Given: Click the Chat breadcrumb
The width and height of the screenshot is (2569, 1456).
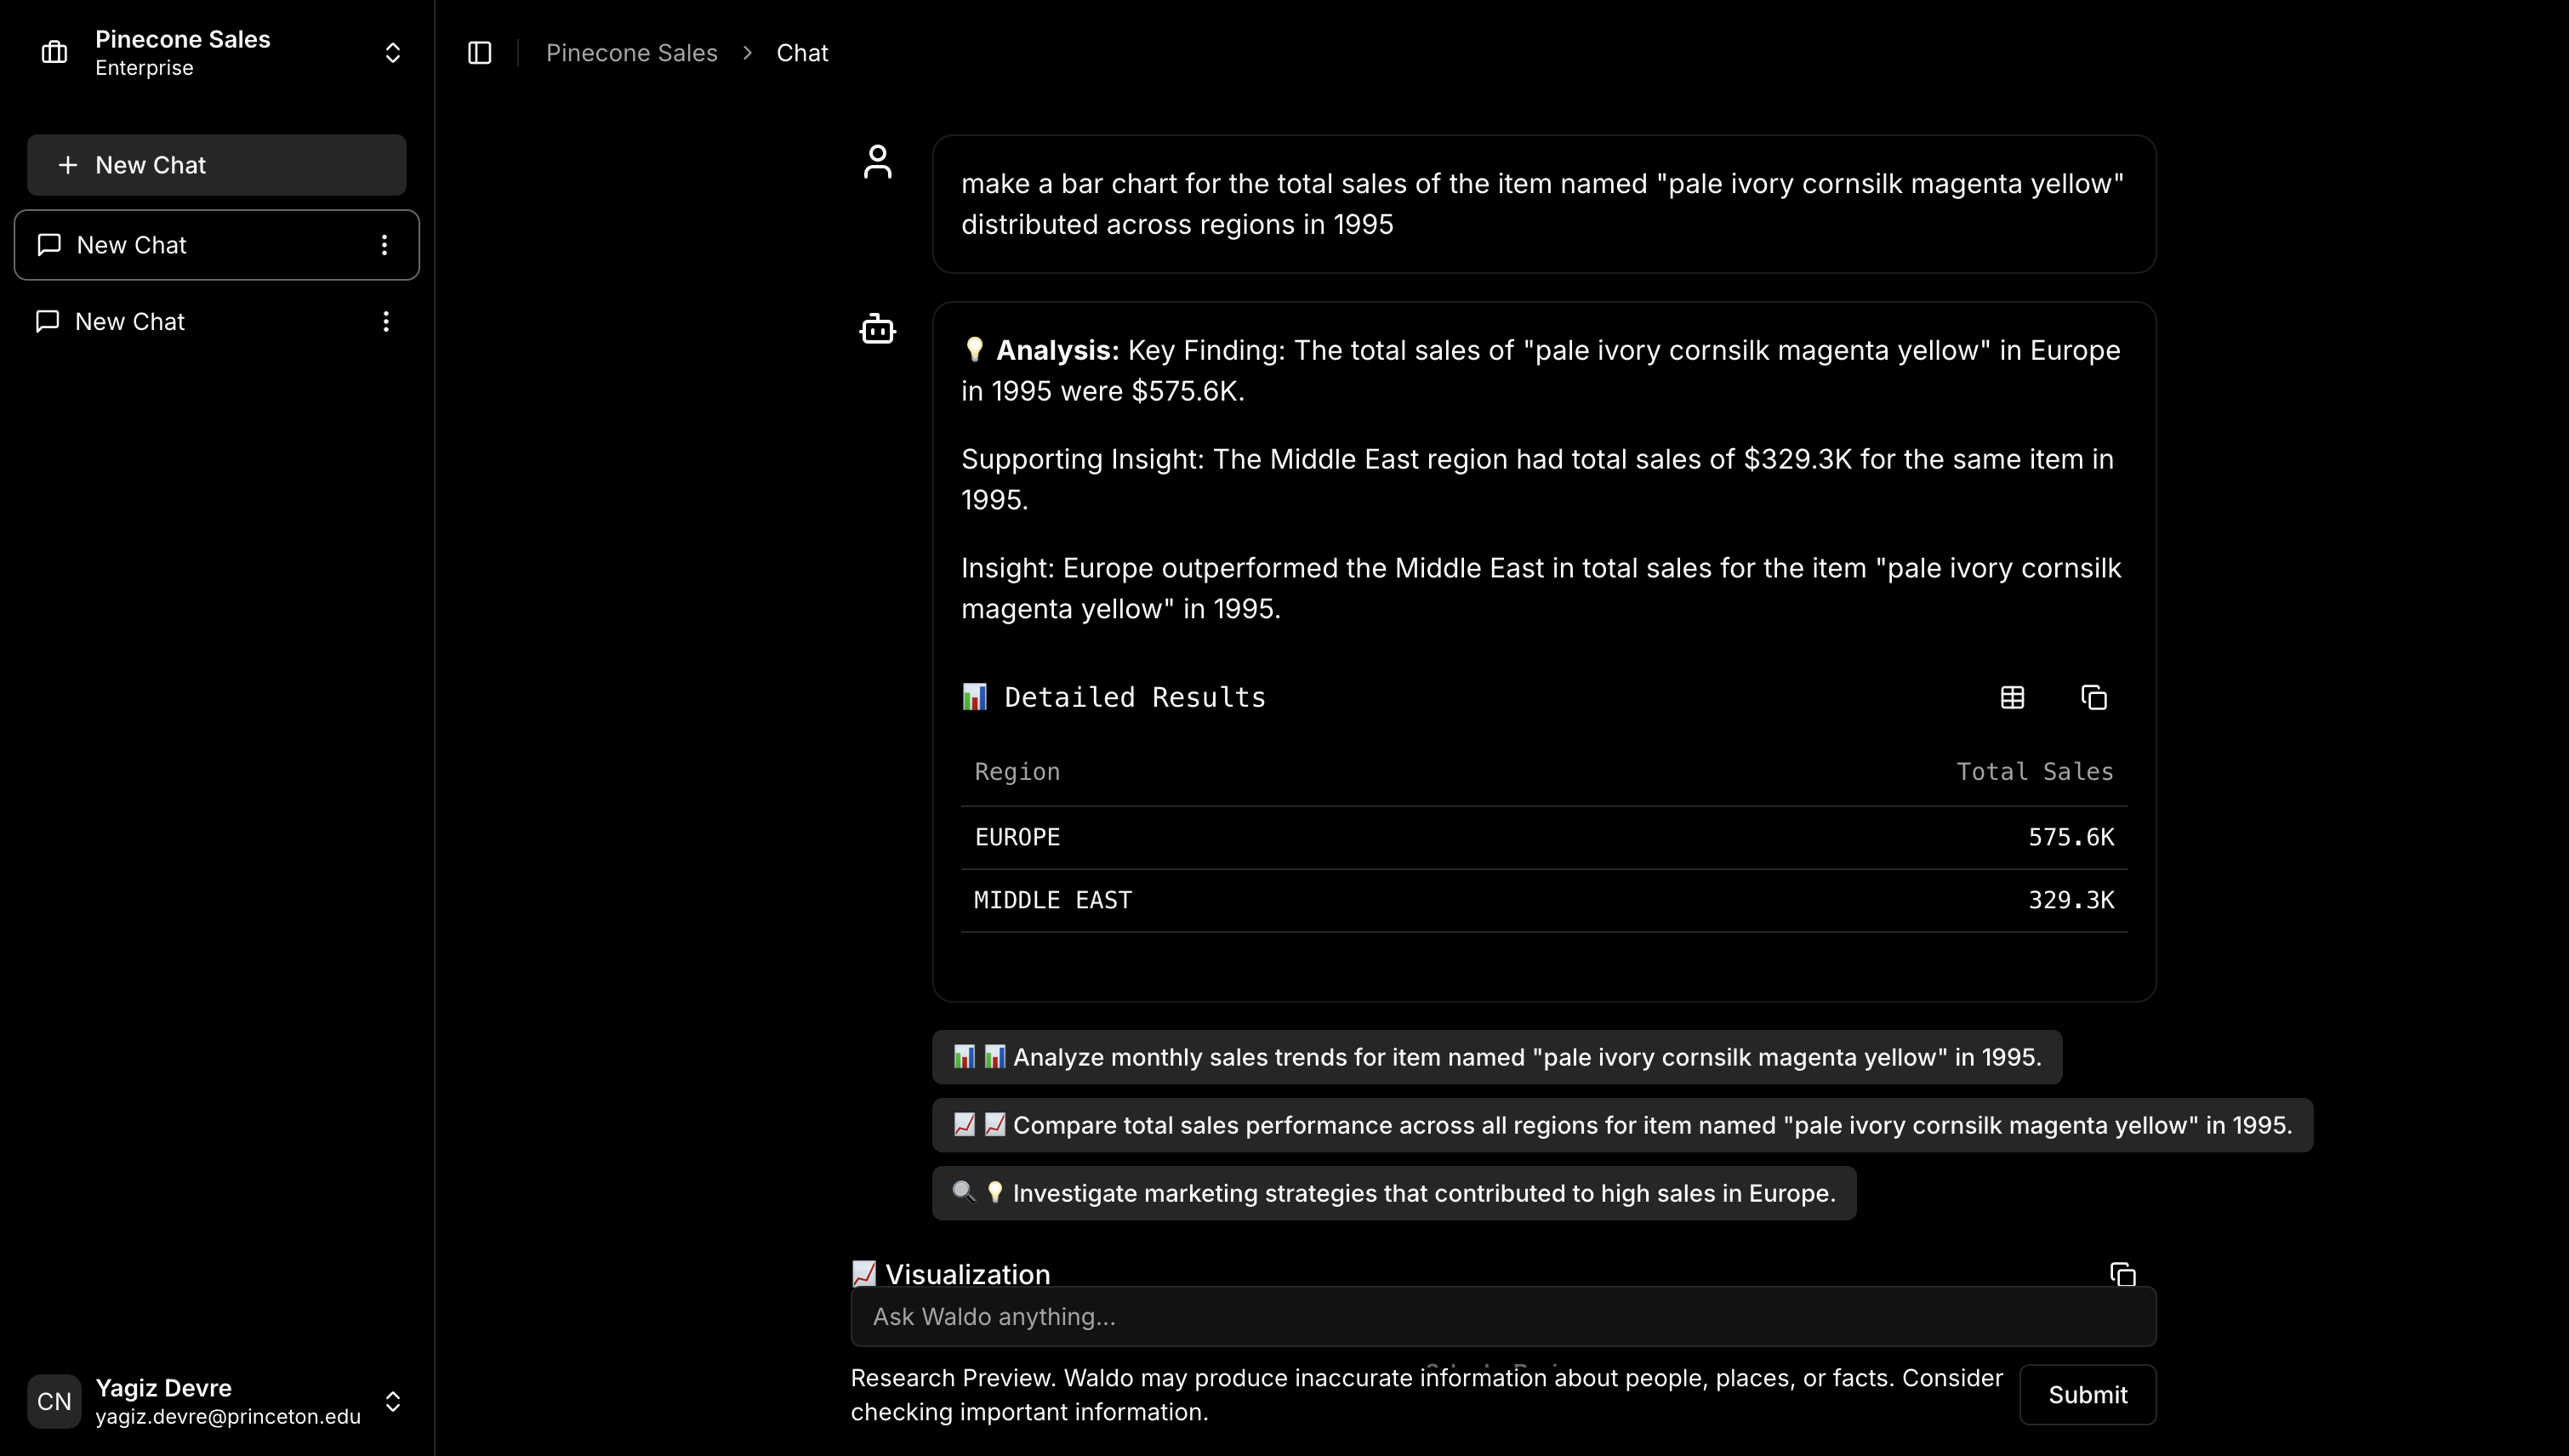Looking at the screenshot, I should [802, 53].
